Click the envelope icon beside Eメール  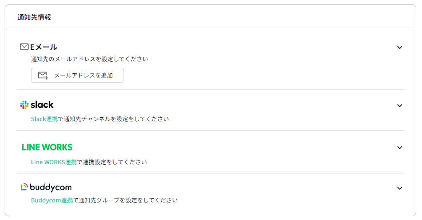pyautogui.click(x=24, y=47)
